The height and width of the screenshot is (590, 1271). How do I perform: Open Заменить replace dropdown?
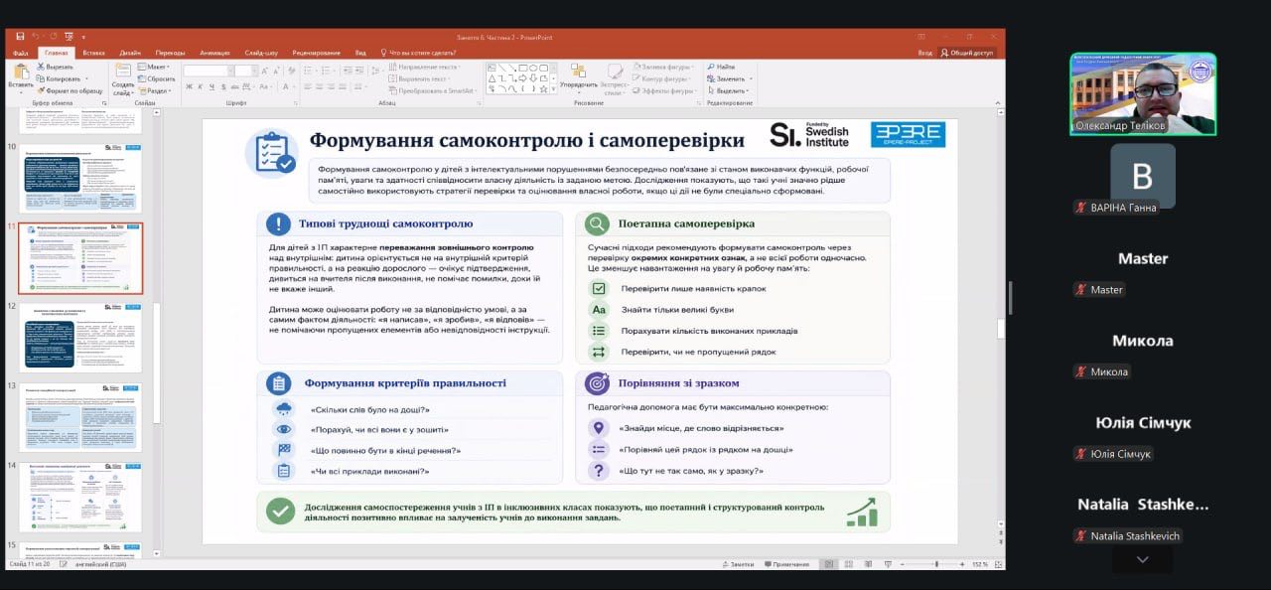[730, 78]
